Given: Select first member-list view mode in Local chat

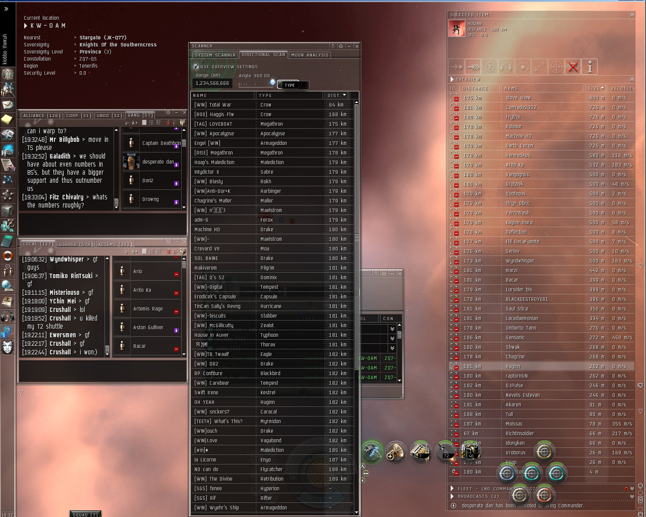Looking at the screenshot, I should [x=144, y=251].
